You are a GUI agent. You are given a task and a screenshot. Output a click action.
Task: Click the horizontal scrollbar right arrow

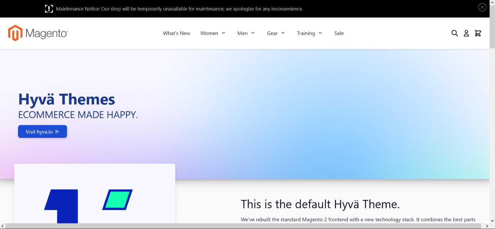(x=487, y=226)
